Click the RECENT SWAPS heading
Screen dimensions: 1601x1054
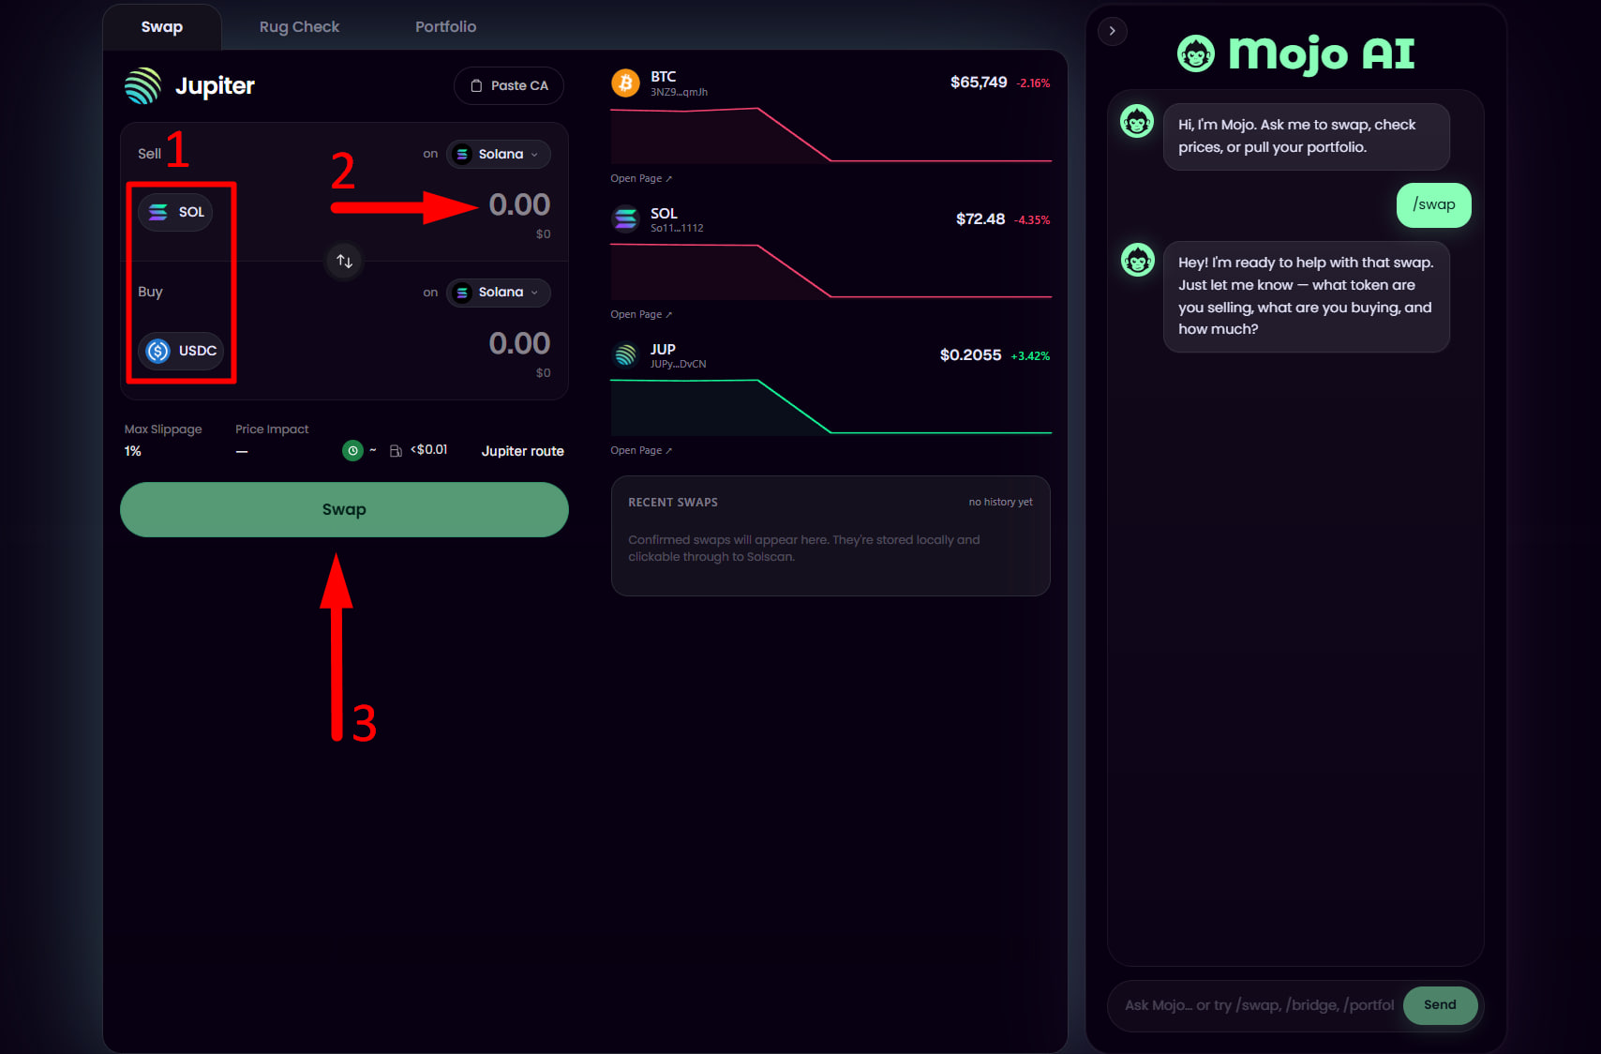tap(673, 503)
